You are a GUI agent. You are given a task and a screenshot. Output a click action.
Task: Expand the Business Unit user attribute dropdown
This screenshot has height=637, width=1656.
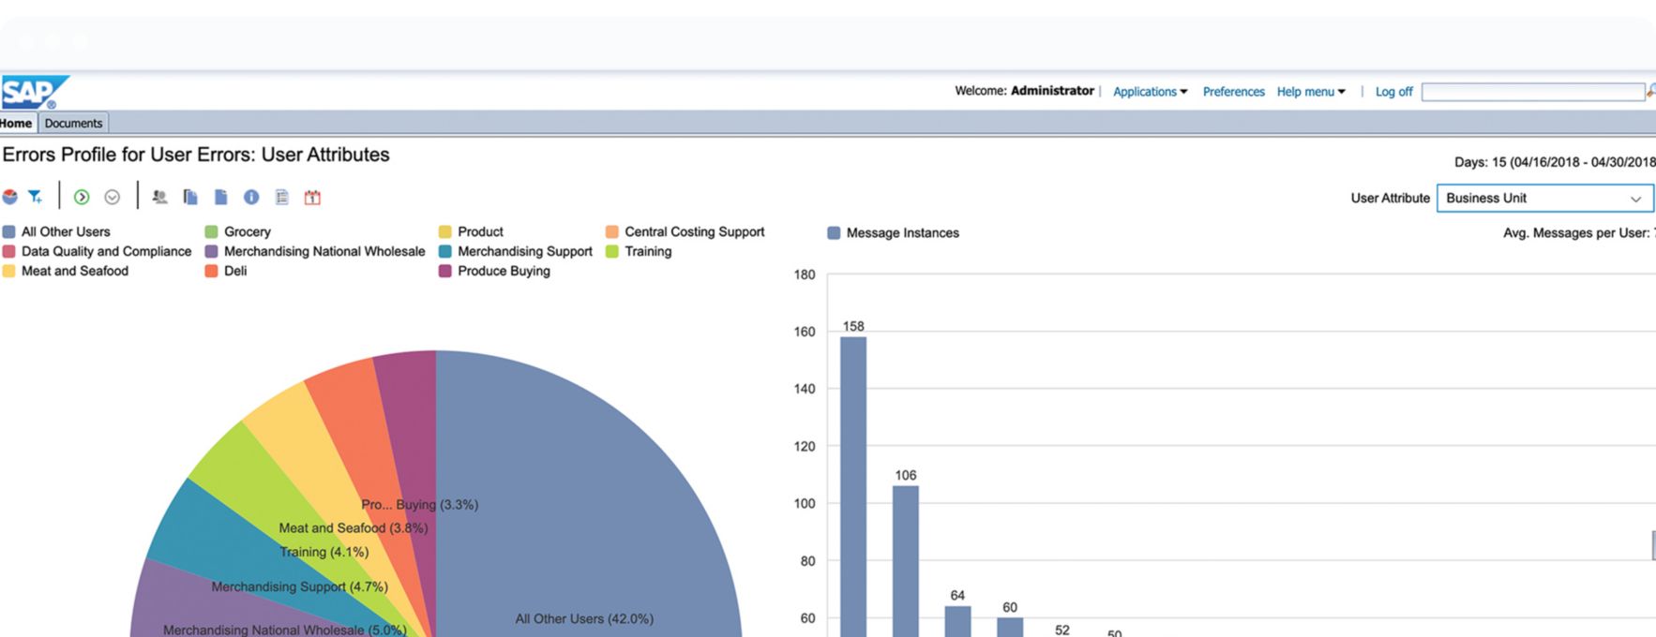coord(1543,198)
